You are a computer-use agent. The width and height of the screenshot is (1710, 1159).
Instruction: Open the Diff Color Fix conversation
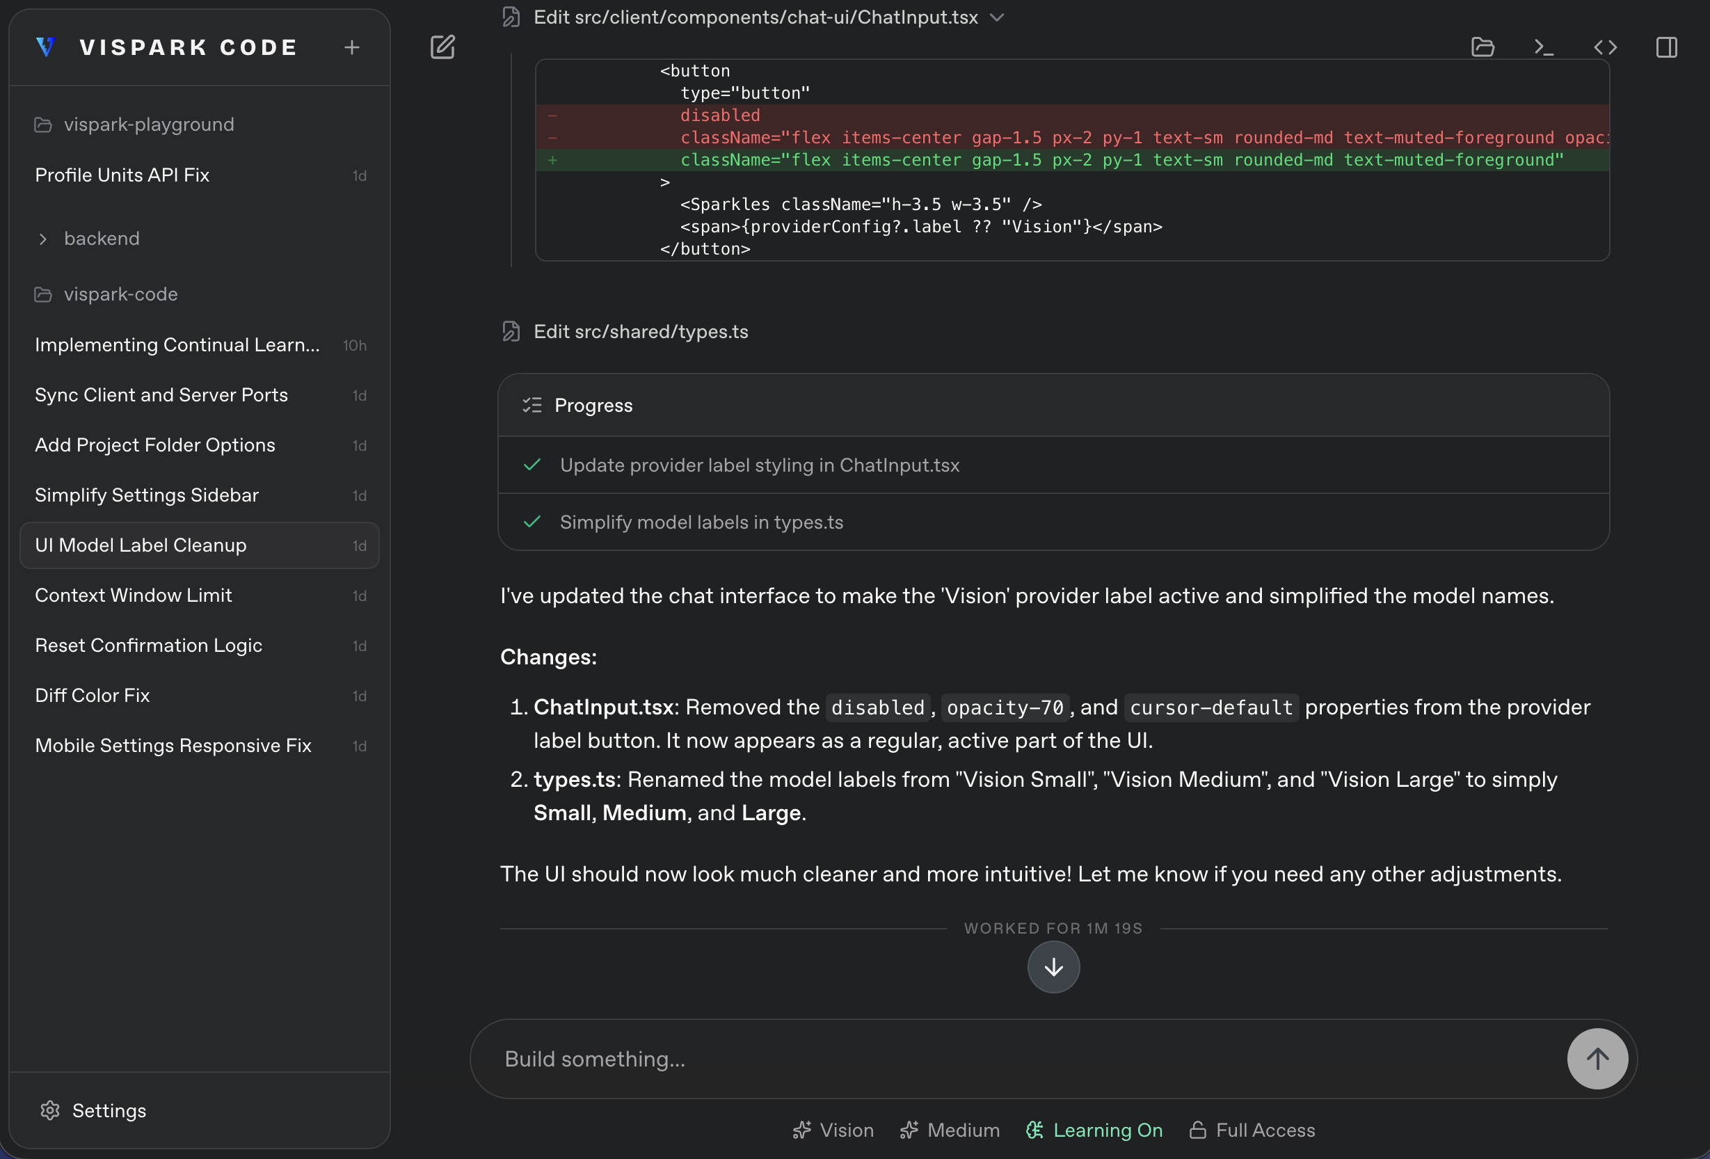(92, 695)
